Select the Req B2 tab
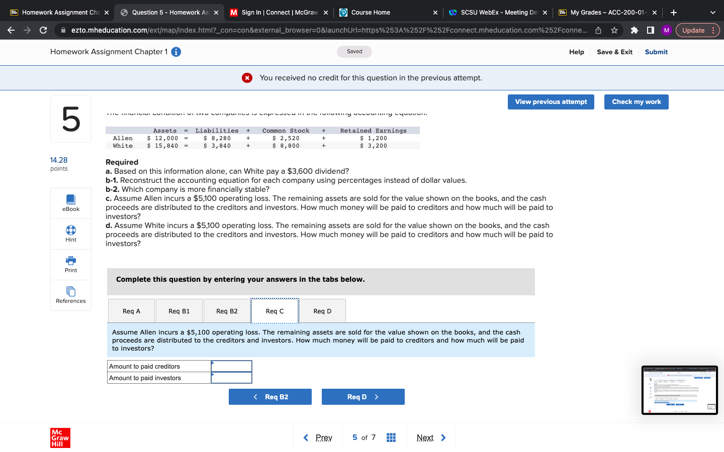724x452 pixels. (x=227, y=311)
